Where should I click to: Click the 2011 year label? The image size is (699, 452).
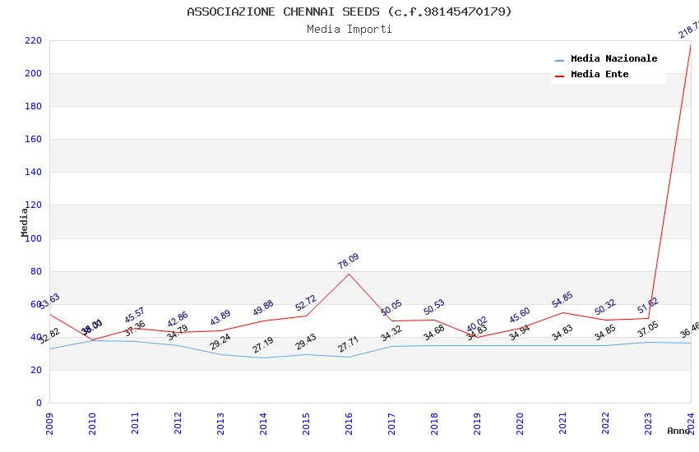pyautogui.click(x=135, y=423)
